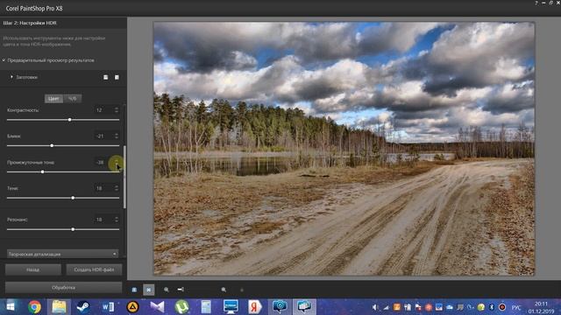Viewport: 561px width, 315px height.
Task: Adjust Vibrancy stepper arrows
Action: click(117, 220)
